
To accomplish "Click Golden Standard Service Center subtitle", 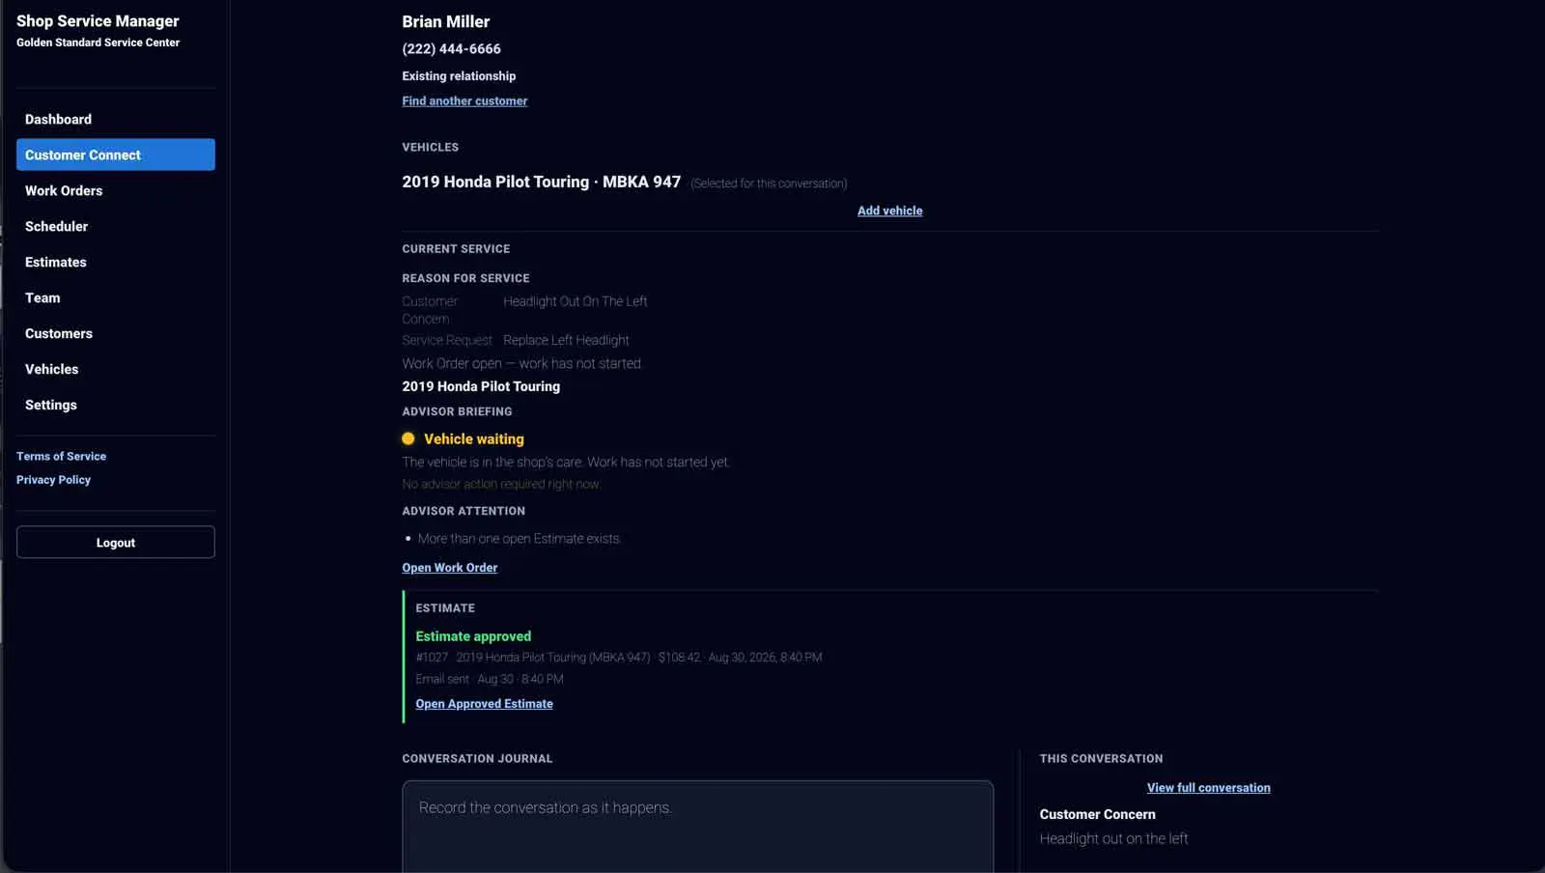I will tap(98, 42).
